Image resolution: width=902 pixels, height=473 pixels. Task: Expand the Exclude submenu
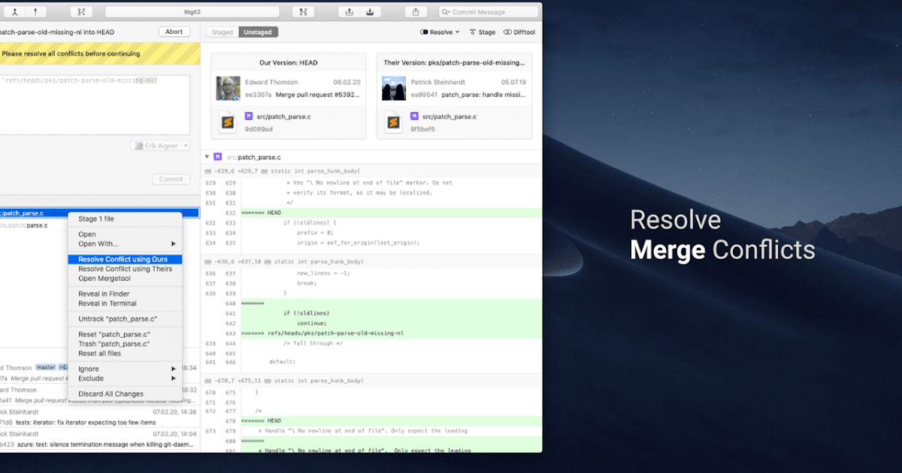pos(125,378)
